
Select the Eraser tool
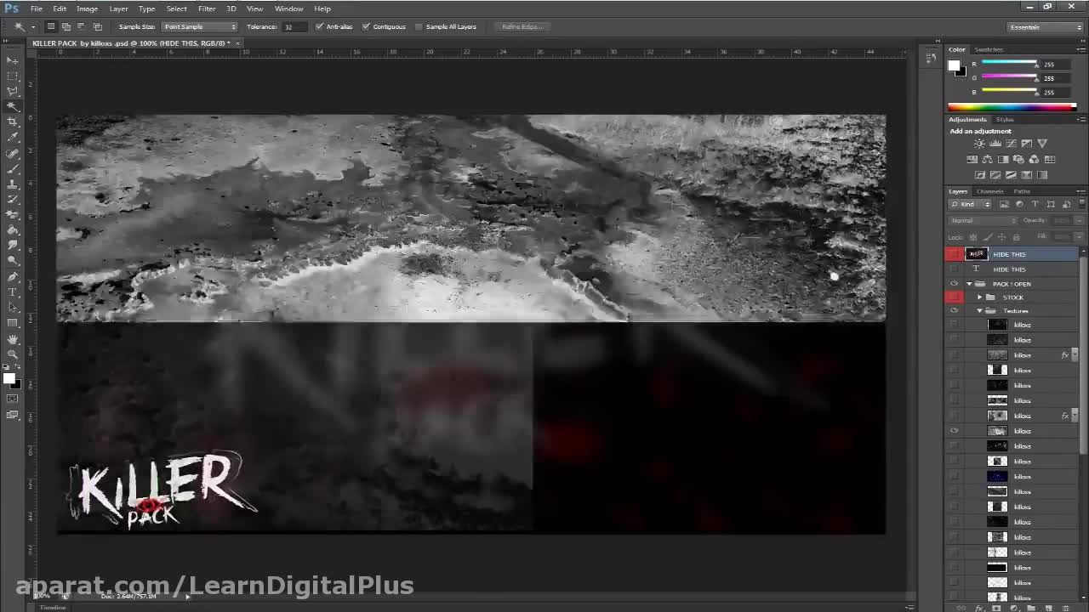(x=13, y=214)
